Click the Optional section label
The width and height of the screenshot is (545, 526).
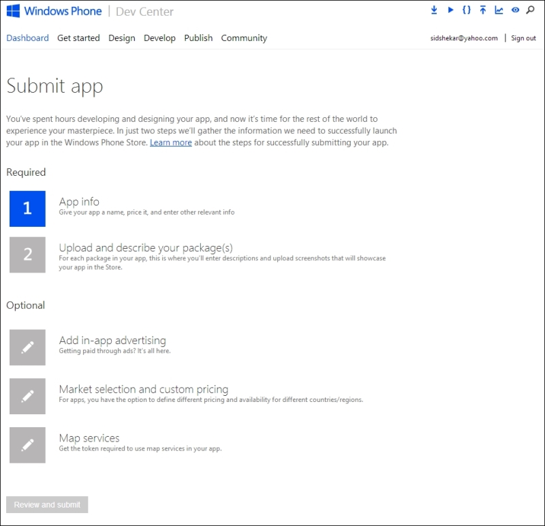click(26, 305)
